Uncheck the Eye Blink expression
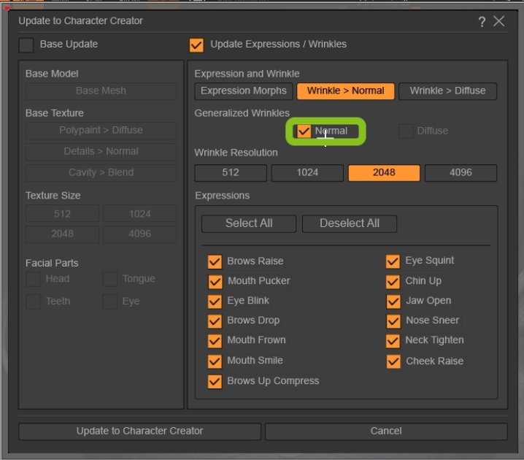Image resolution: width=524 pixels, height=460 pixels. pyautogui.click(x=215, y=302)
